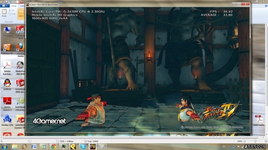
Task: Open Google Chrome from taskbar
Action: click(54, 147)
